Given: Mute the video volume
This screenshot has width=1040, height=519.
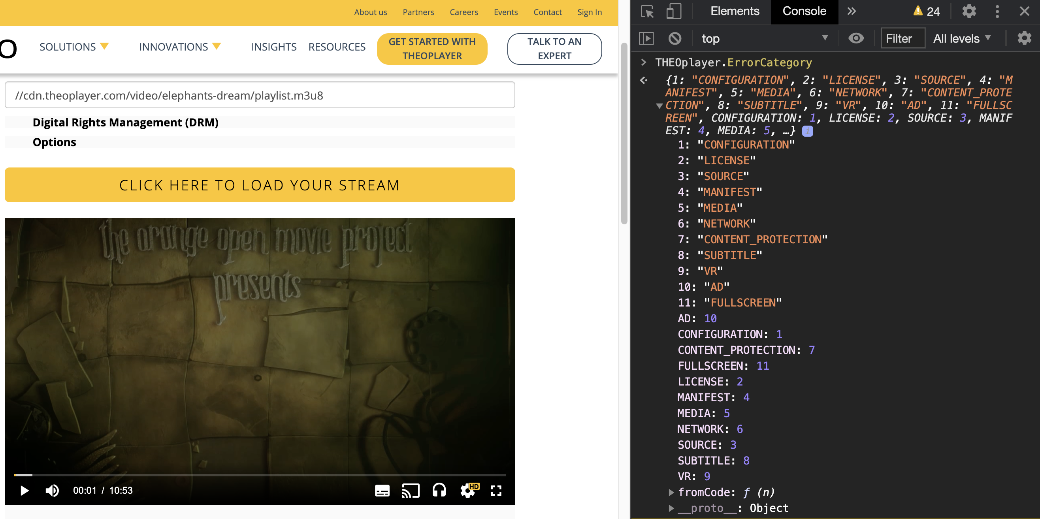Looking at the screenshot, I should 52,490.
